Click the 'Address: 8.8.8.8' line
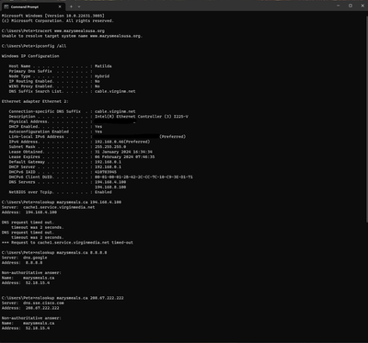Screen dimensions: 368x343 22,263
